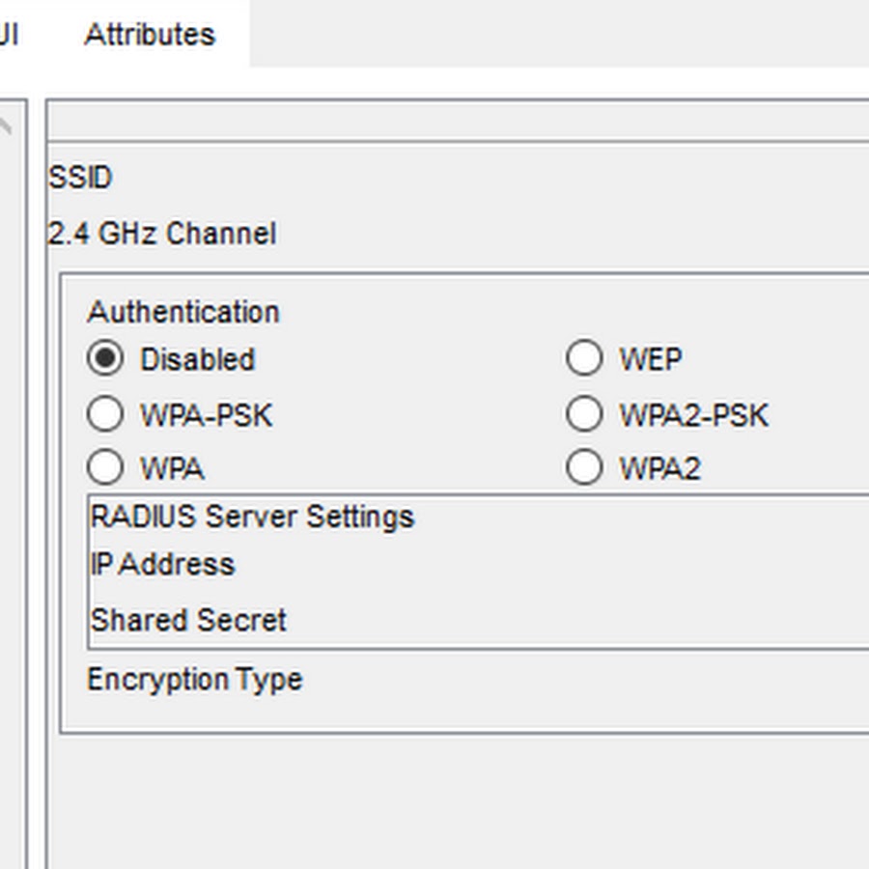The image size is (869, 869).
Task: Click the RADIUS Server Settings label
Action: pos(252,518)
